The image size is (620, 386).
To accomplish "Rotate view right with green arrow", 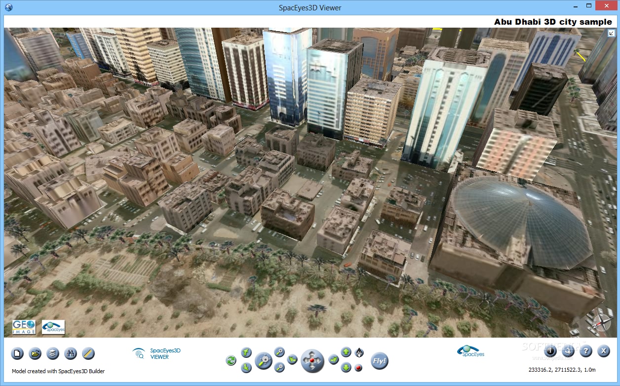I will point(334,360).
